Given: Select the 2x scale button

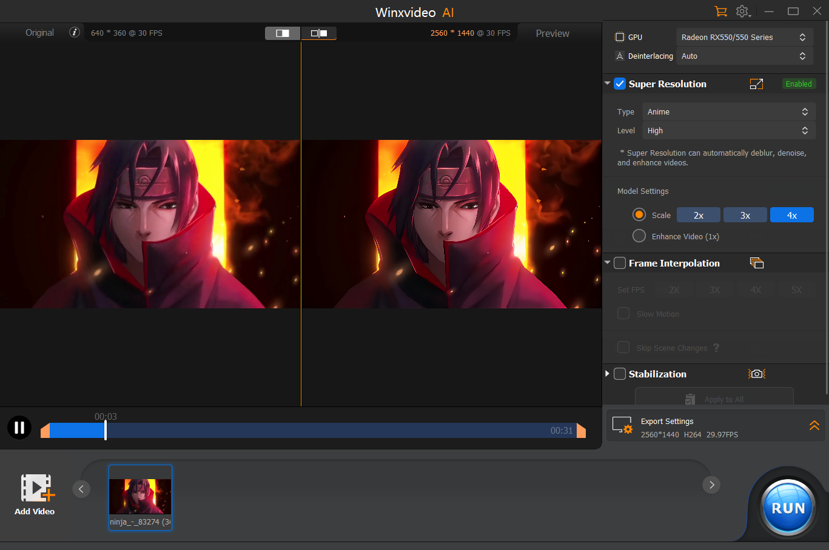Looking at the screenshot, I should pos(699,216).
